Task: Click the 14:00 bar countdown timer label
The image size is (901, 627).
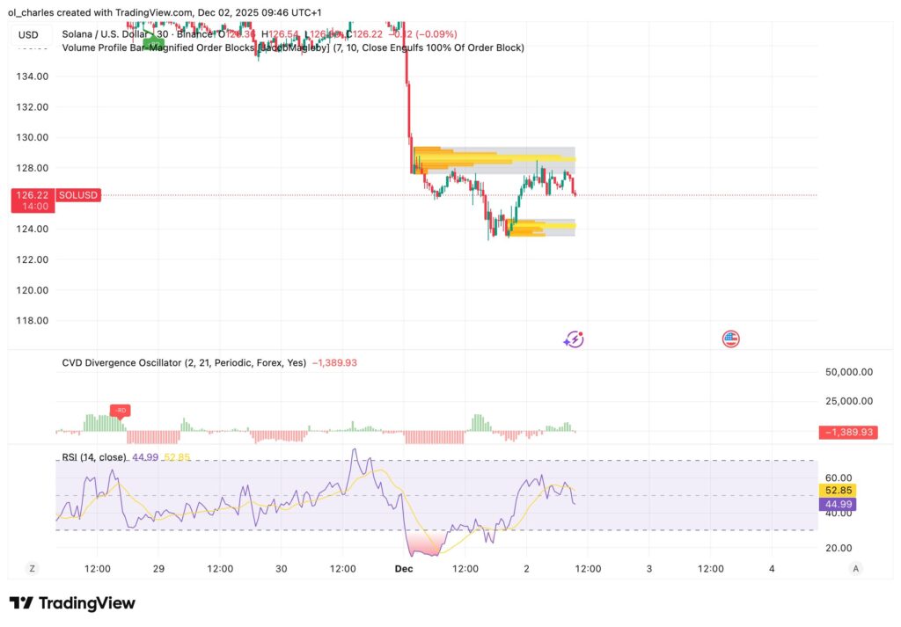Action: click(33, 207)
